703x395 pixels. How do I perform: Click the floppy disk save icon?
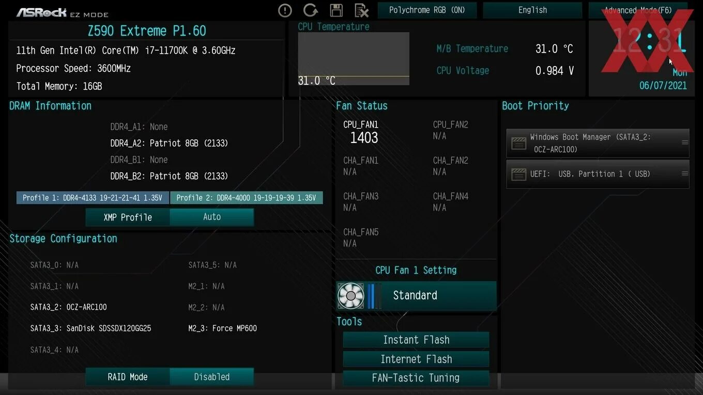[x=337, y=10]
